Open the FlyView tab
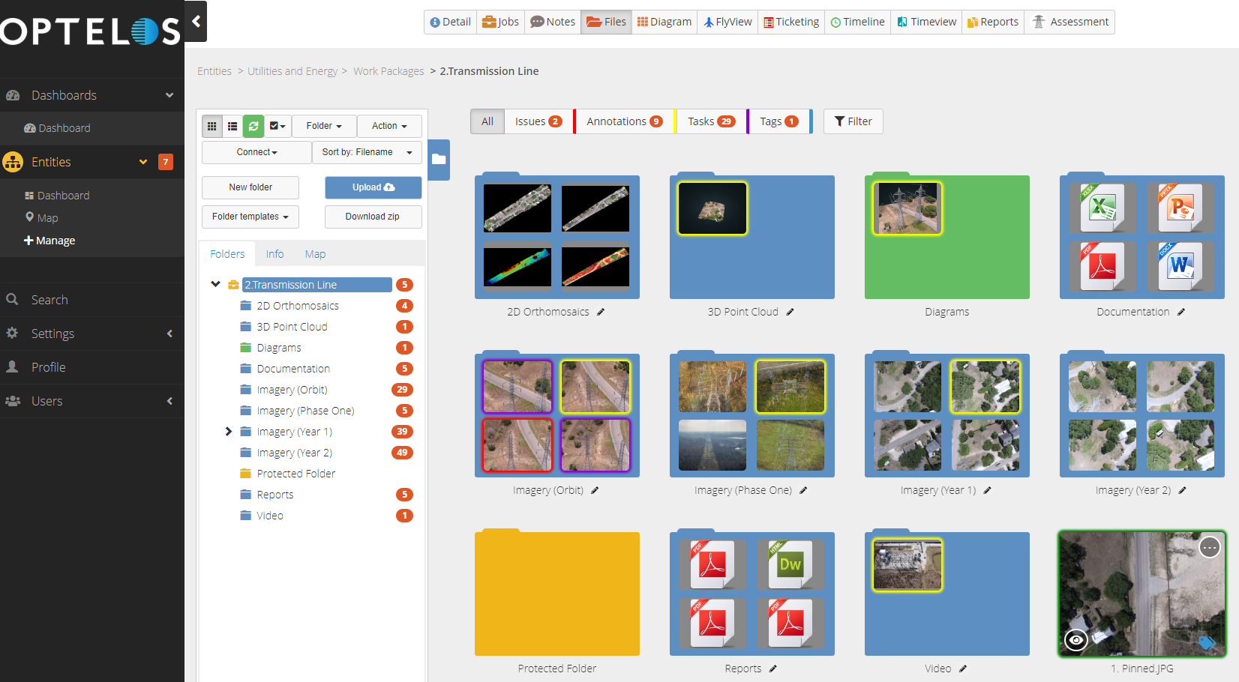The image size is (1239, 682). 727,22
